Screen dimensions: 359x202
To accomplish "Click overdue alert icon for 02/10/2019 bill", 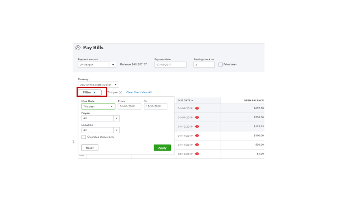I will click(197, 154).
